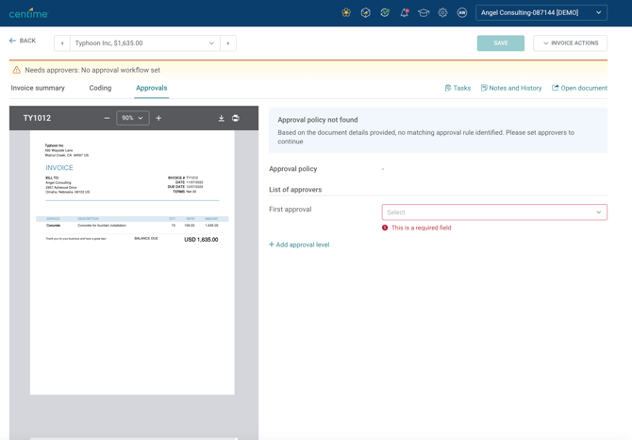The height and width of the screenshot is (440, 632).
Task: Click Open document link
Action: coord(579,88)
